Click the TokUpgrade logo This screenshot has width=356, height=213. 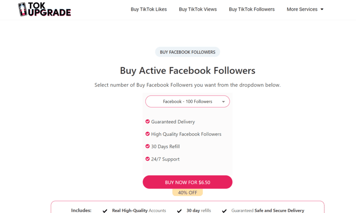44,9
